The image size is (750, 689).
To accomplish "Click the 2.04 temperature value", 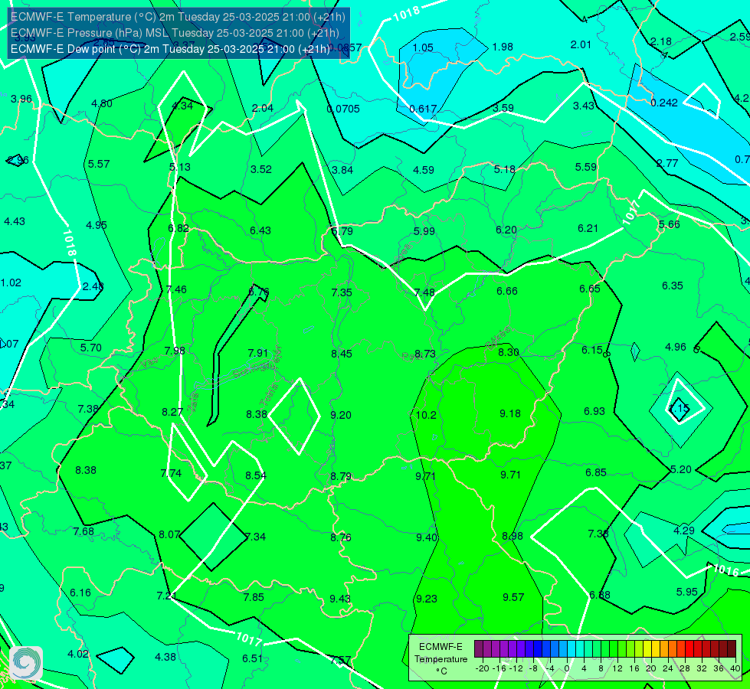I will 263,109.
